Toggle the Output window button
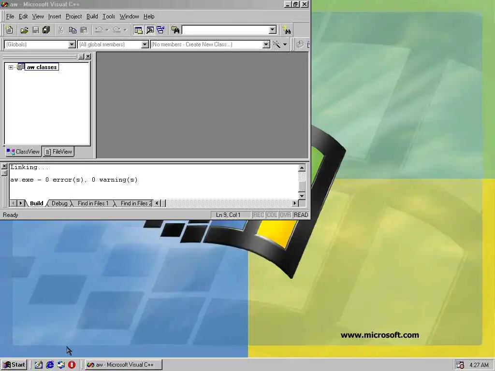This screenshot has width=495, height=371. coord(150,30)
